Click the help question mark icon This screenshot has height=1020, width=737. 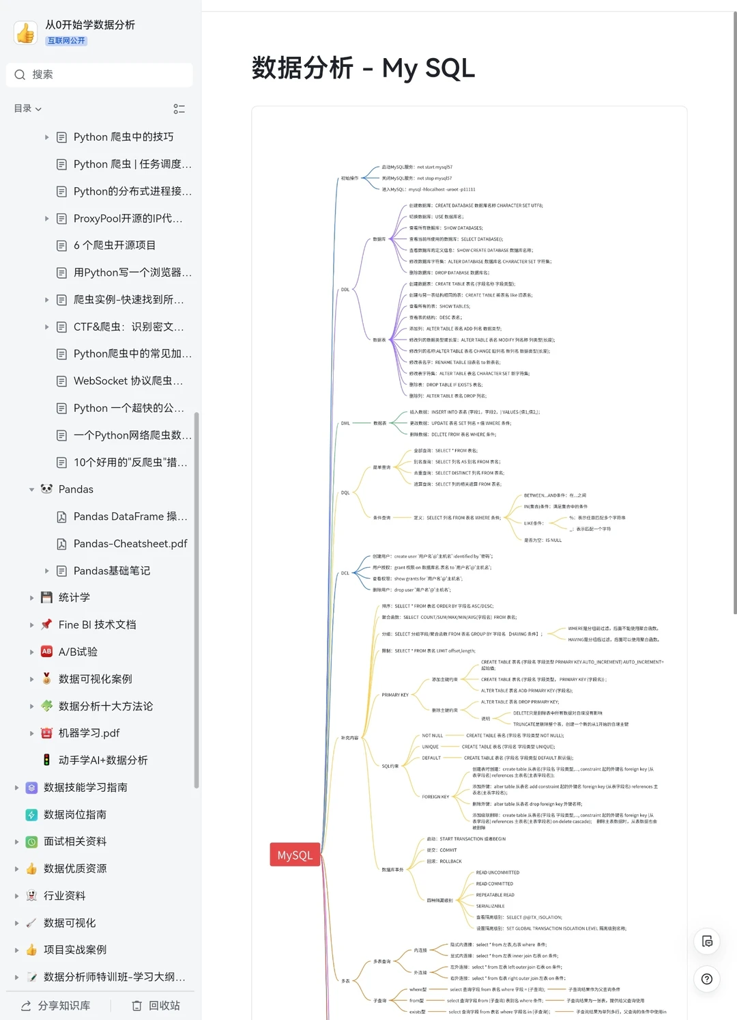coord(707,979)
